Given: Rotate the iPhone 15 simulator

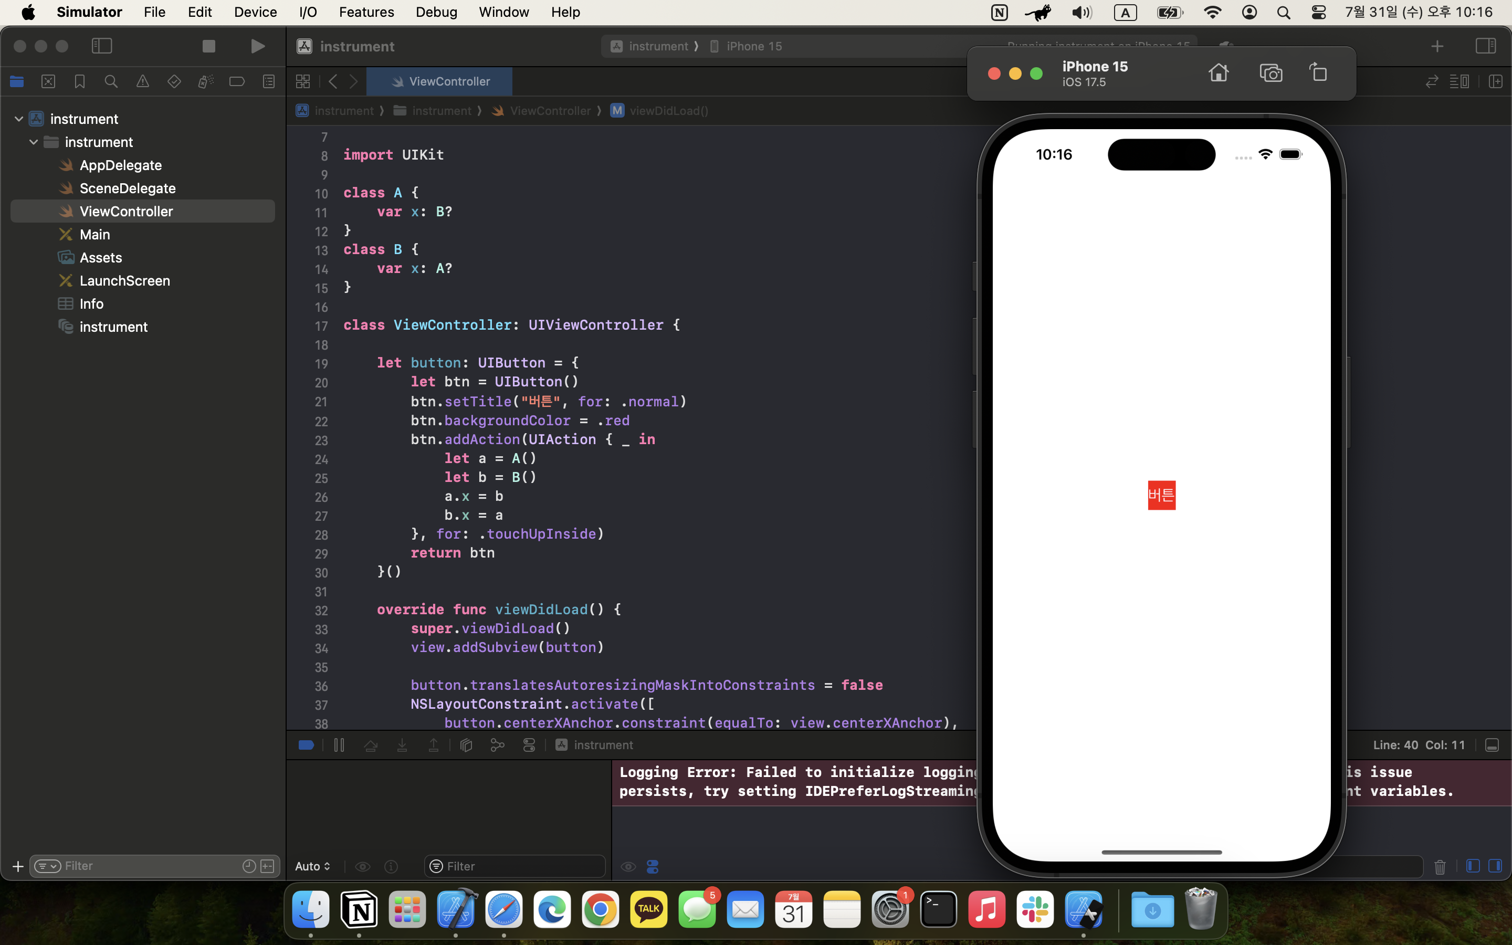Looking at the screenshot, I should (x=1318, y=72).
